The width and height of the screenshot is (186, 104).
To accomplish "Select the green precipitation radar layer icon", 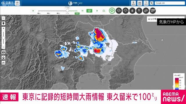I will (x=112, y=11).
